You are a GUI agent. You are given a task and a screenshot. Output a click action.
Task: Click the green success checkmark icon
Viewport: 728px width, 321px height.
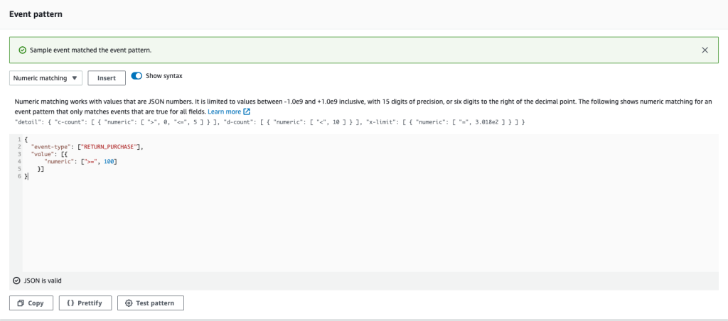[22, 50]
